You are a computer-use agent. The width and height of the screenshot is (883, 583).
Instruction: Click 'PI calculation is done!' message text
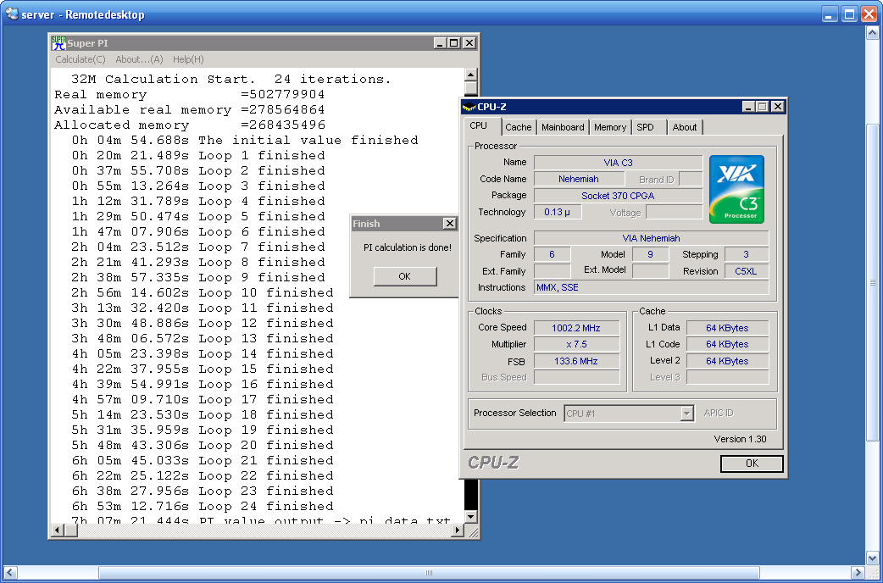click(407, 247)
